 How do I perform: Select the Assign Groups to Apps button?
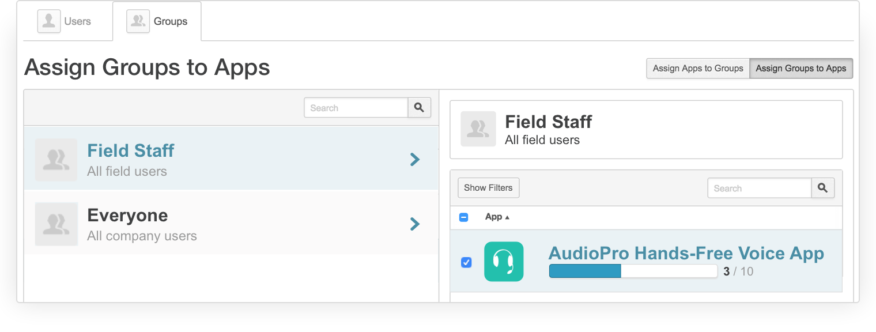(x=801, y=68)
